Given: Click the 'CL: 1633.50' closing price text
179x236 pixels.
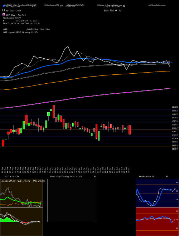Looking at the screenshot, I should tap(67, 6).
